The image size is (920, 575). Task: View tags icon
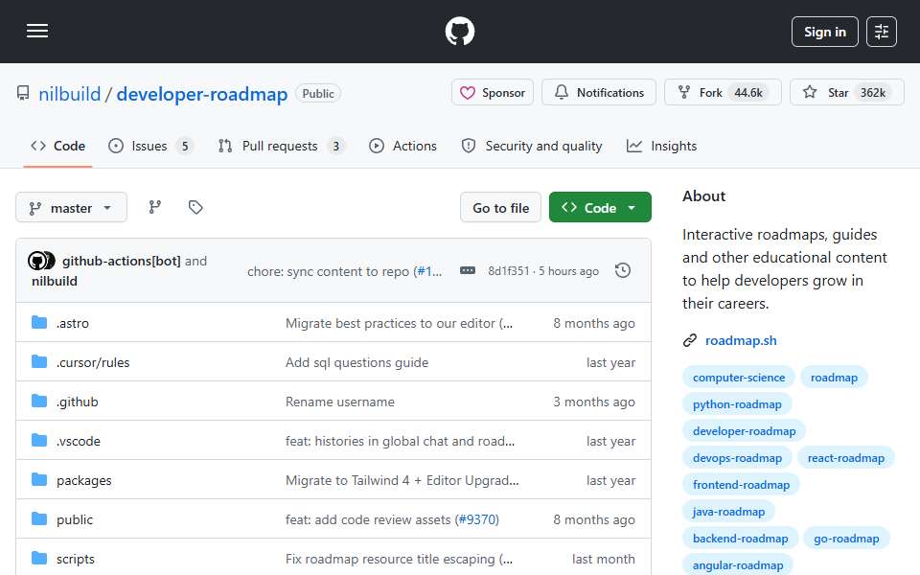pos(195,207)
